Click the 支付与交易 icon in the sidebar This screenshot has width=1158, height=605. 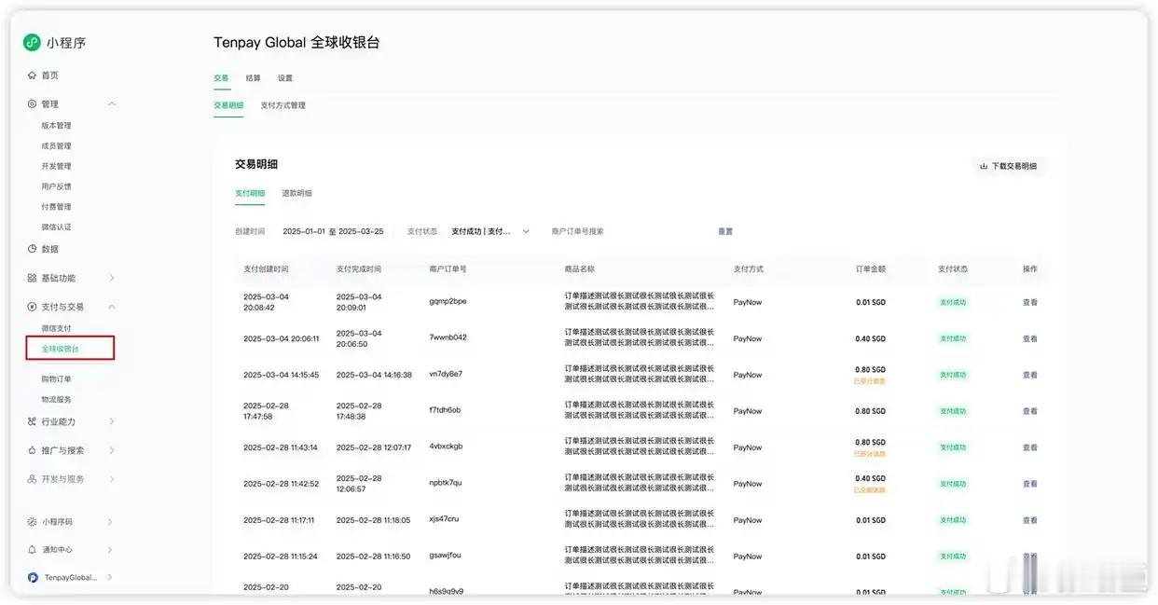[33, 307]
